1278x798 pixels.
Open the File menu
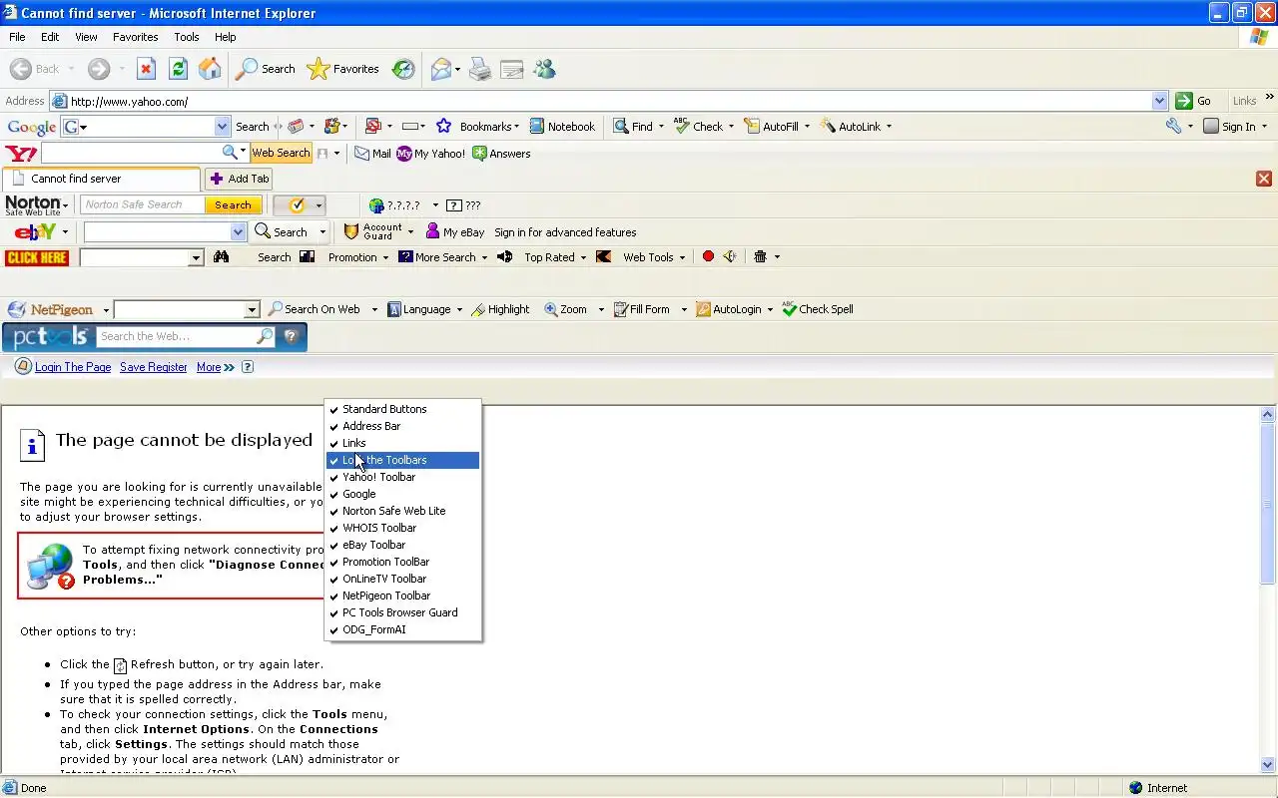coord(17,37)
